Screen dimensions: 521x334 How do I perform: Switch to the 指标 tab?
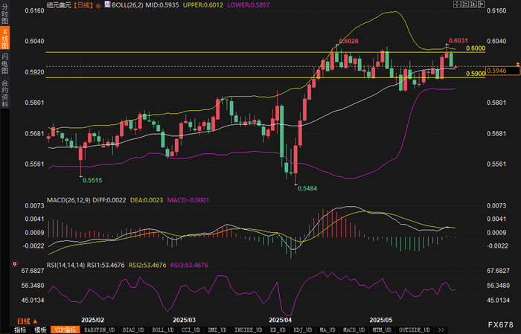click(20, 330)
